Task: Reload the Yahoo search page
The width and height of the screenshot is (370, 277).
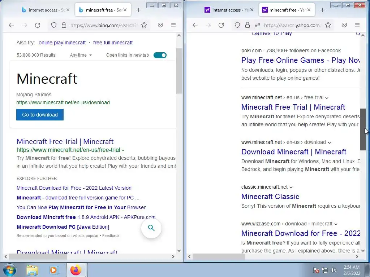Action: coord(221,25)
